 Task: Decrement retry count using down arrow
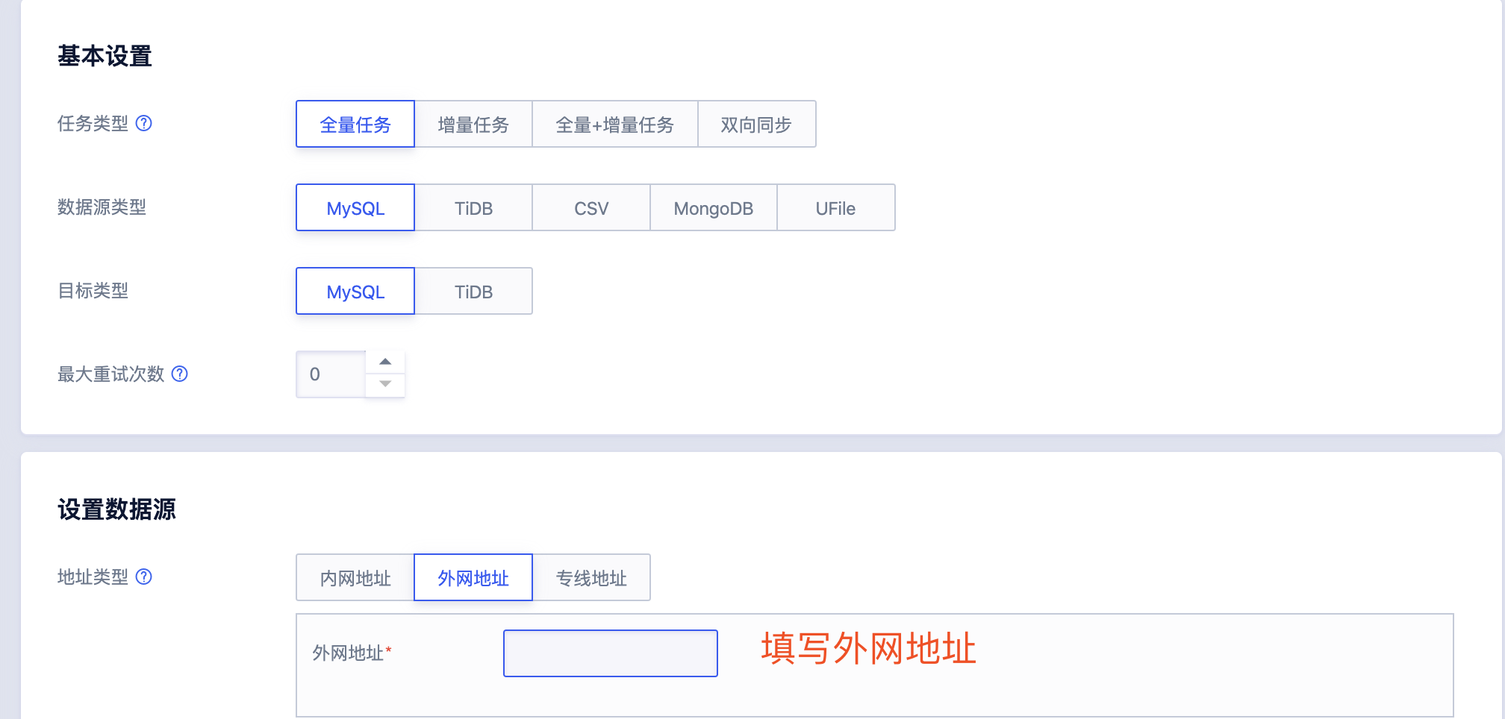[x=385, y=385]
